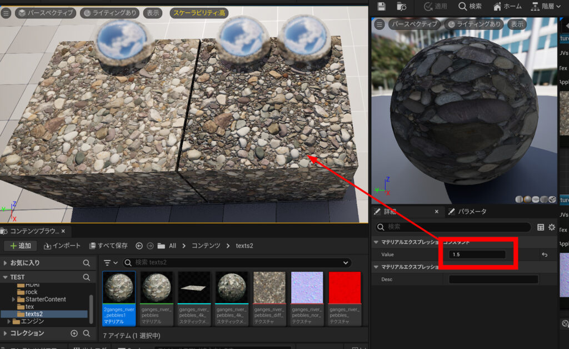Viewport: 569px width, 349px height.
Task: Collapse the マテリアルエクスプレッション コンスタント section
Action: [377, 242]
